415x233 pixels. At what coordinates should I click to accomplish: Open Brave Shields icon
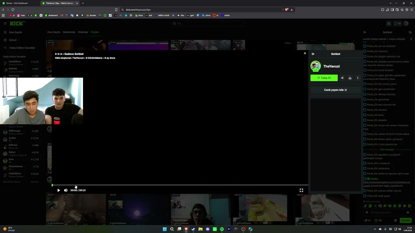286,10
